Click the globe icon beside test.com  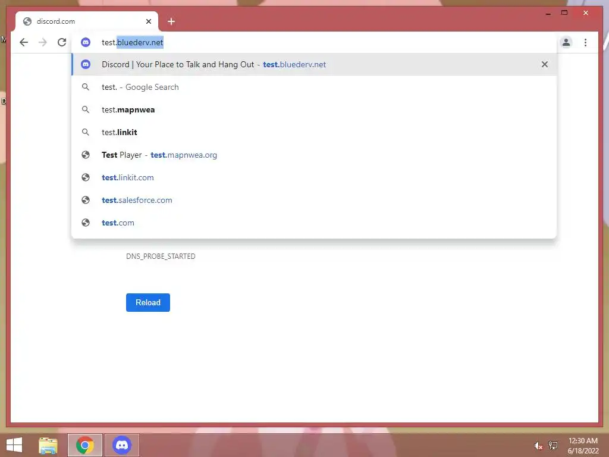[86, 223]
